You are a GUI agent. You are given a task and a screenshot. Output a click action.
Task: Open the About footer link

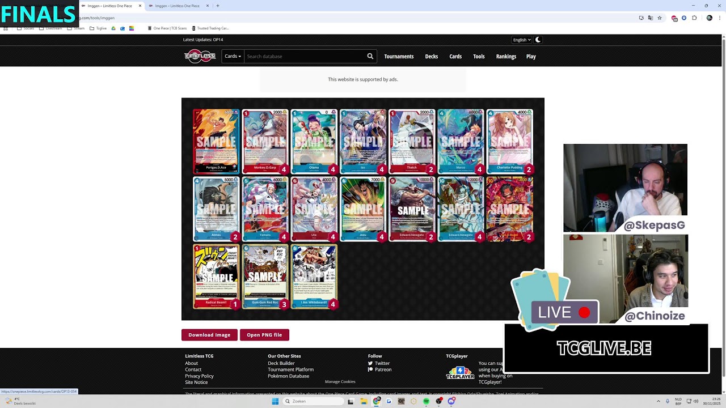point(192,363)
